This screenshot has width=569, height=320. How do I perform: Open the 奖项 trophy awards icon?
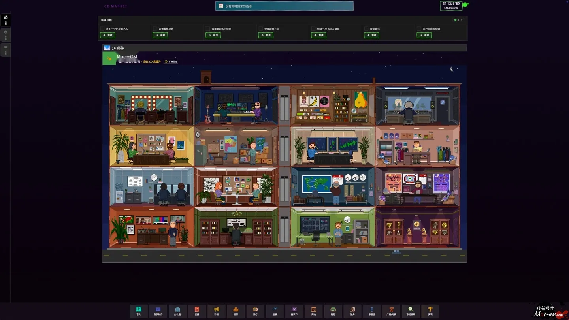[x=430, y=311]
